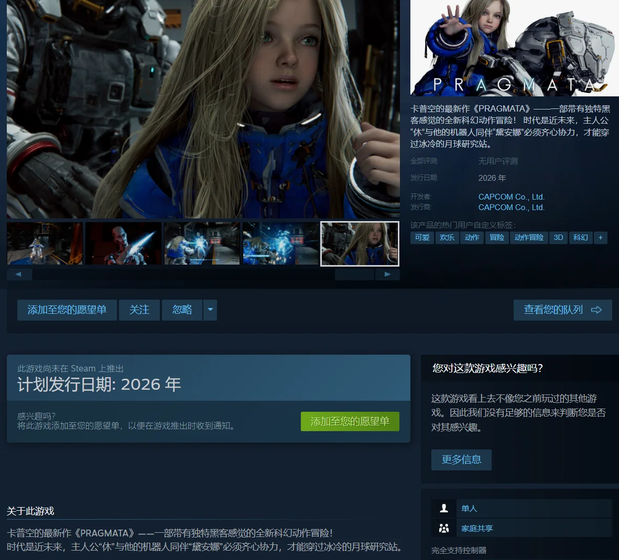Open the 动作 tag

tap(472, 238)
